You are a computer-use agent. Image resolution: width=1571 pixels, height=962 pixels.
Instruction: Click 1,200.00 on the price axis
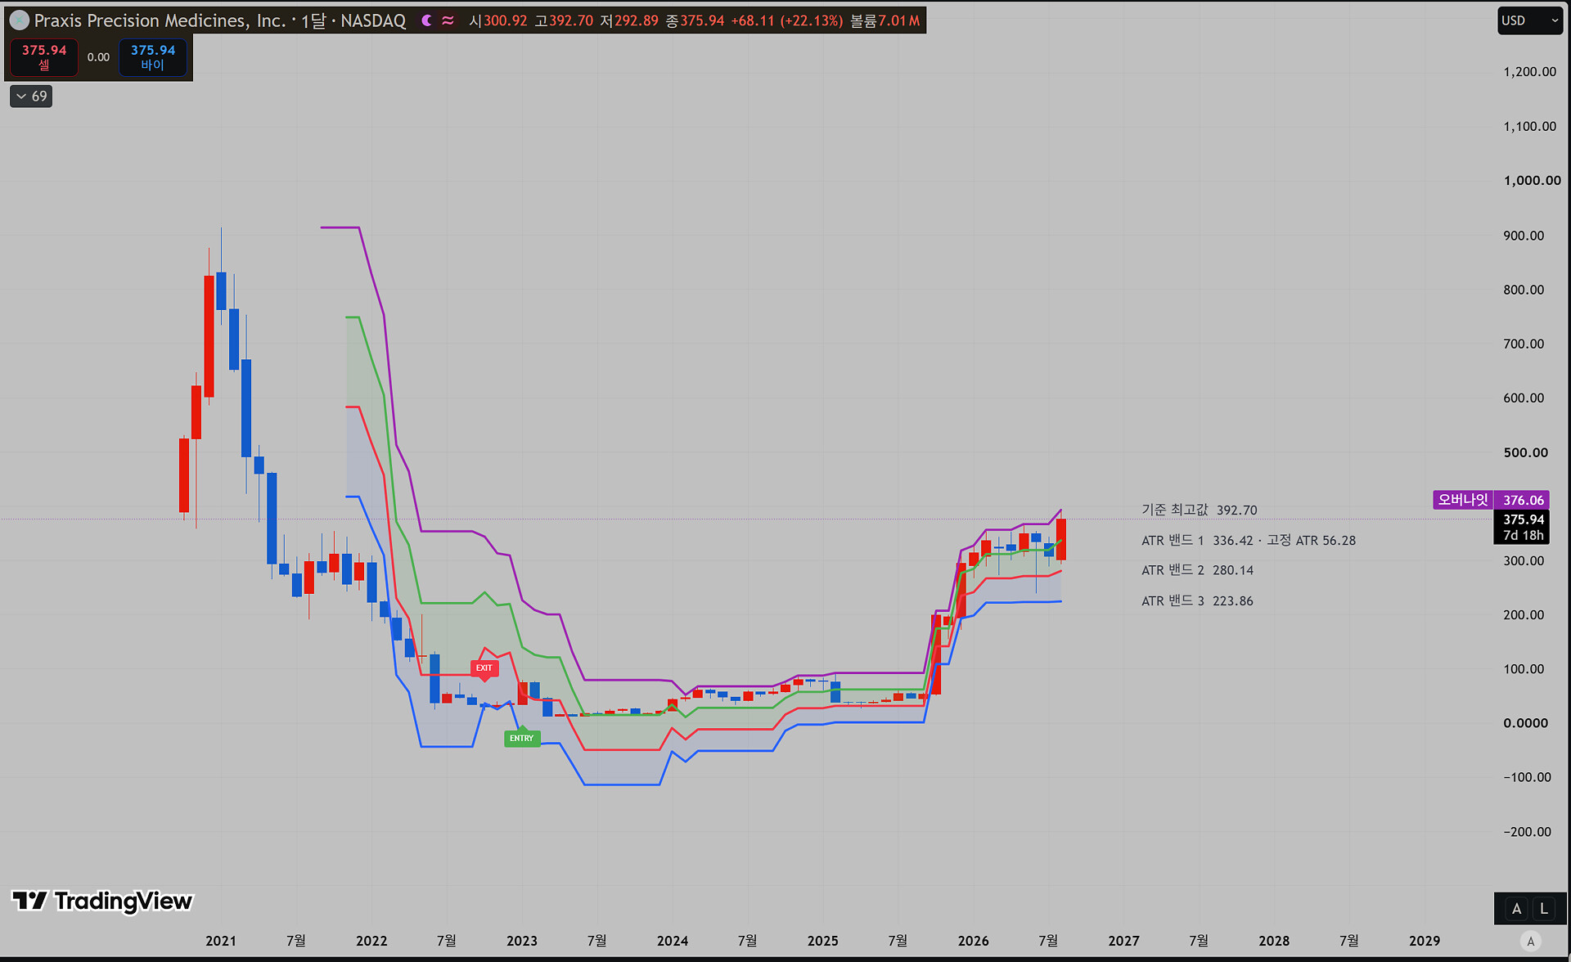pos(1529,72)
